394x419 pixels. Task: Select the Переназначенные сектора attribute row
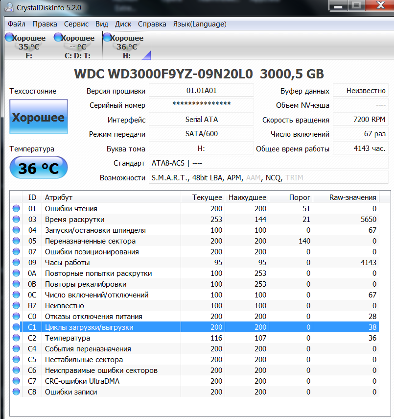coord(195,241)
